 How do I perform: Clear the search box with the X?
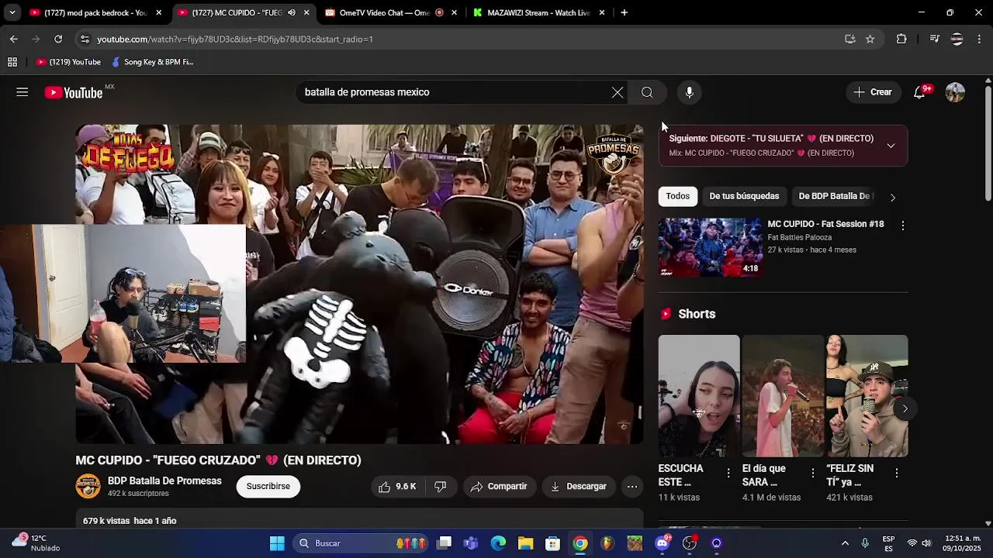[617, 92]
